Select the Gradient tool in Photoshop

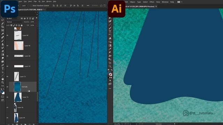pyautogui.click(x=2, y=55)
